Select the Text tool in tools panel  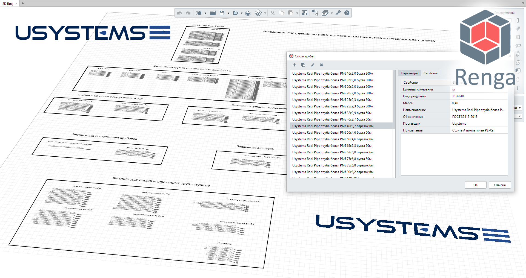click(518, 88)
